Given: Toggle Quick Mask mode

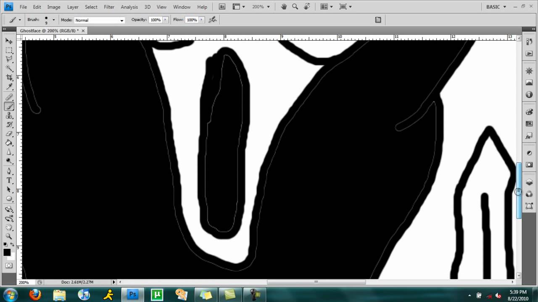Looking at the screenshot, I should tap(9, 266).
